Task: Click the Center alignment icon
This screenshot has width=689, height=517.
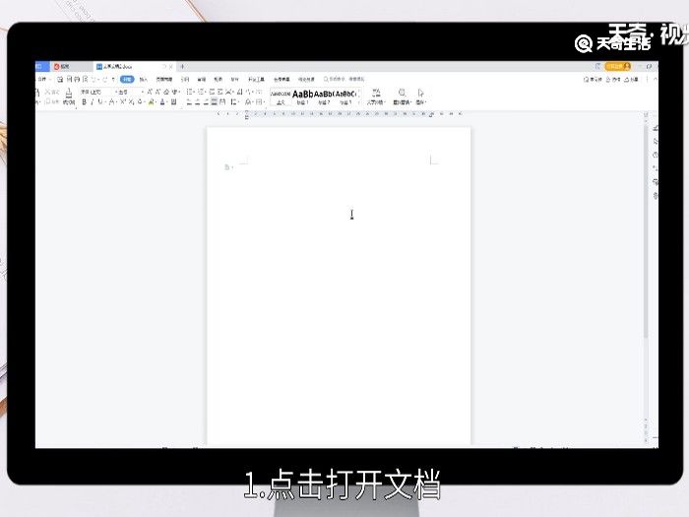Action: coord(197,102)
